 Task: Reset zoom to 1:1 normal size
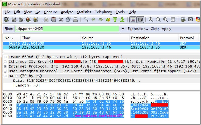165,20
